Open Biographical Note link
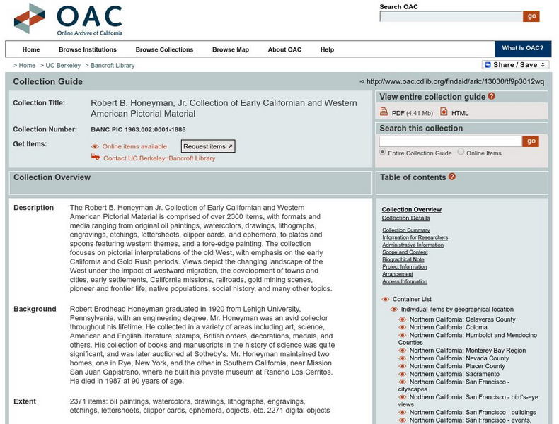The image size is (559, 424). pos(403,259)
